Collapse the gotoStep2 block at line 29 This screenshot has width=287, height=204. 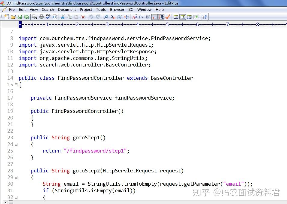(x=16, y=177)
